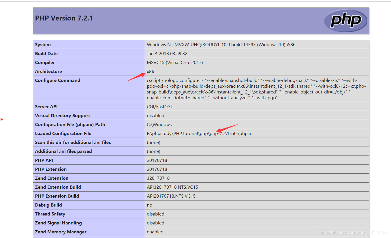Click the red play-style marker in left margin
This screenshot has width=391, height=238.
point(2,119)
